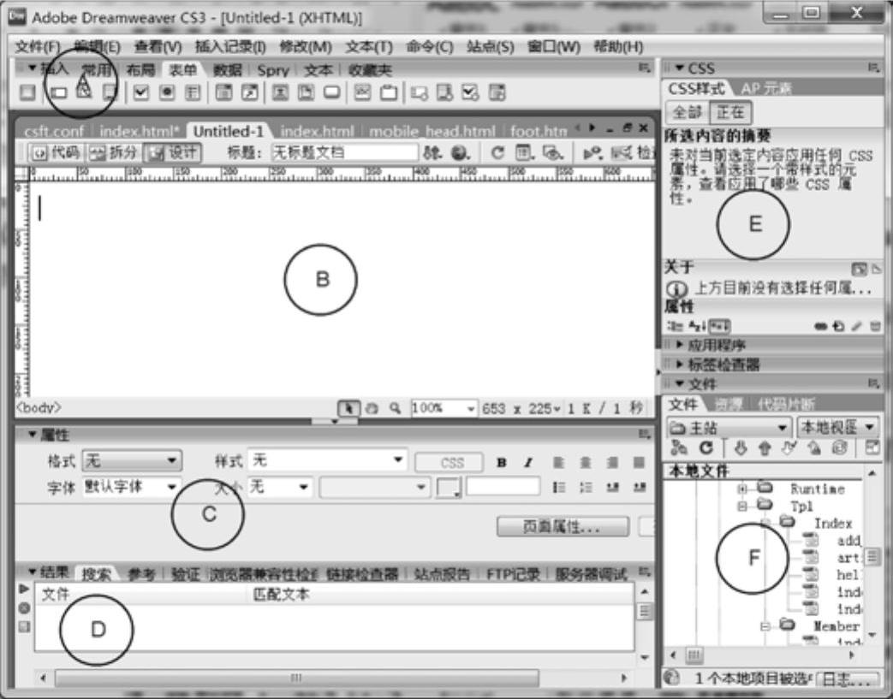
Task: Run the search with the results panel play icon
Action: (24, 589)
